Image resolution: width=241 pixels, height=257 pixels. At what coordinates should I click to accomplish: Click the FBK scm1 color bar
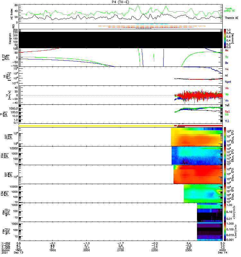[x=225, y=231]
